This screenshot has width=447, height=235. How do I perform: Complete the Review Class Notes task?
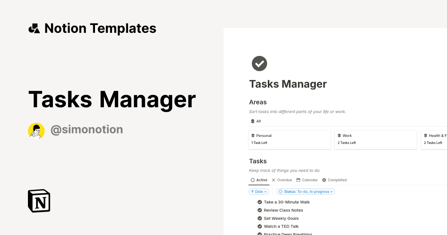pyautogui.click(x=260, y=210)
